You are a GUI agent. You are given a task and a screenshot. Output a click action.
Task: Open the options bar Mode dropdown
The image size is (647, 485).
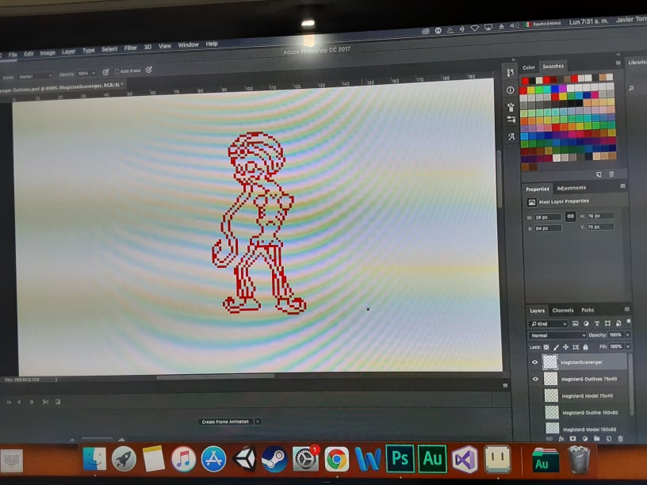(35, 76)
